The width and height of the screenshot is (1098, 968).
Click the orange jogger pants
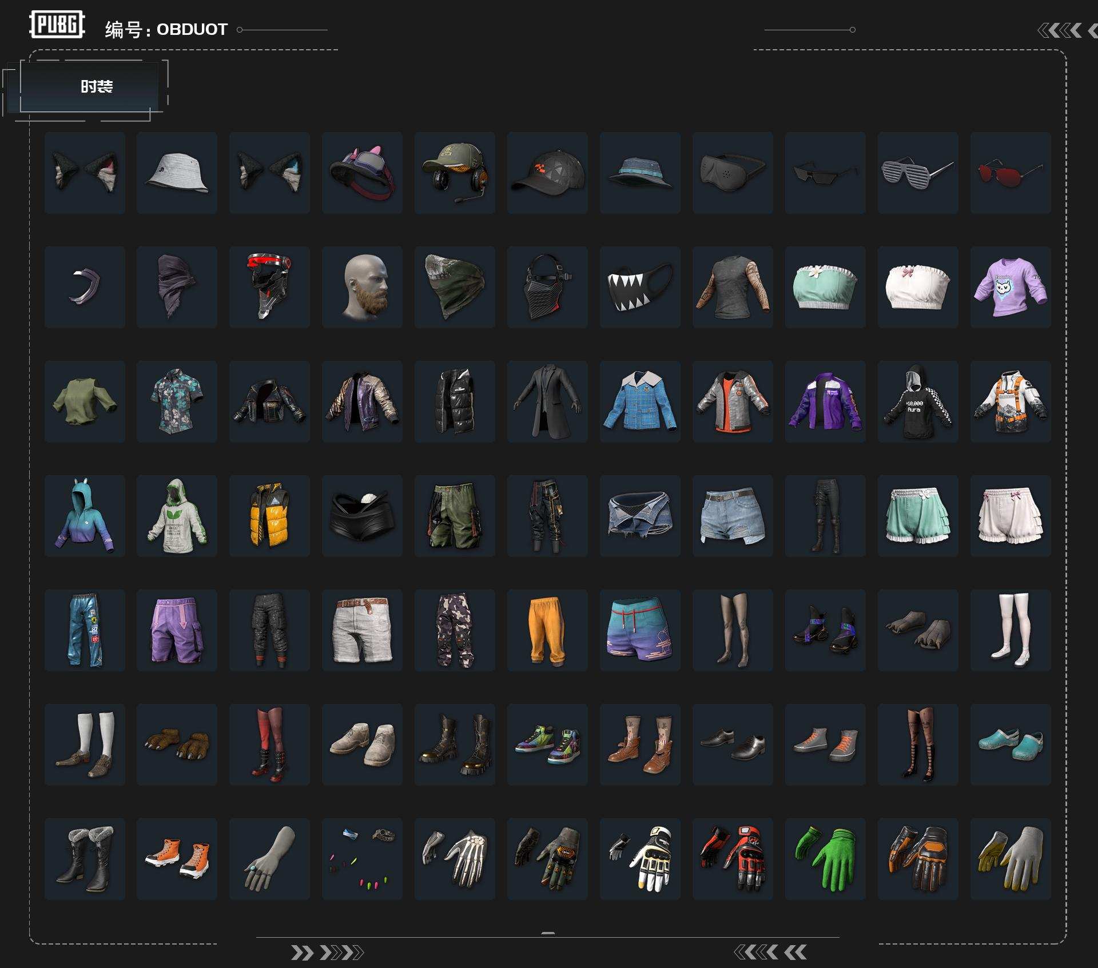point(547,630)
